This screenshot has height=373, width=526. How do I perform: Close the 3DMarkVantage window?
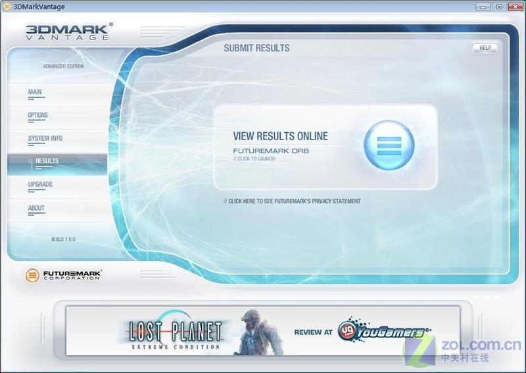click(515, 7)
